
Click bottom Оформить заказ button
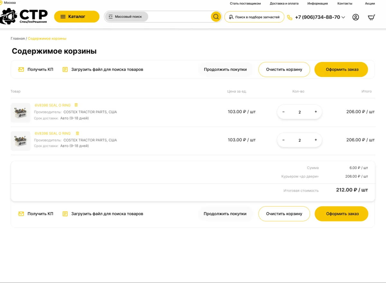341,214
